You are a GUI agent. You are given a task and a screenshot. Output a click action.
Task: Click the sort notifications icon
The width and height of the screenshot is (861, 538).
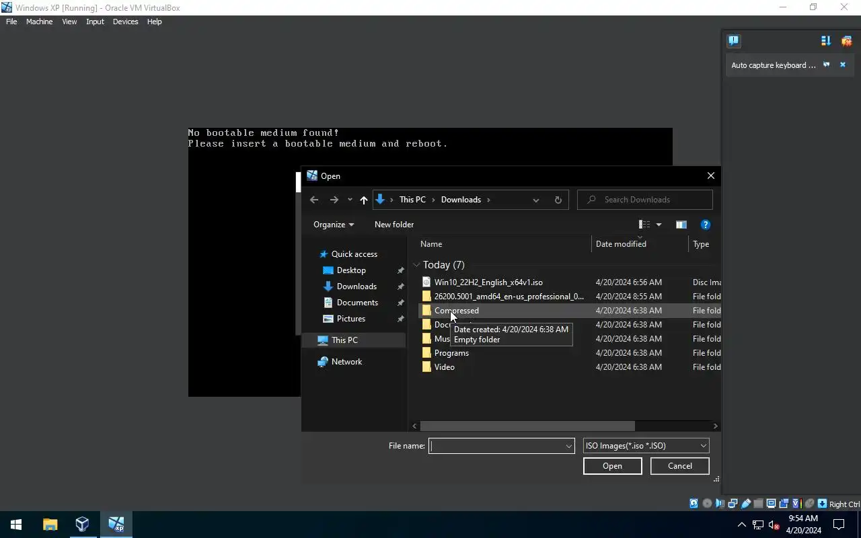coord(826,40)
